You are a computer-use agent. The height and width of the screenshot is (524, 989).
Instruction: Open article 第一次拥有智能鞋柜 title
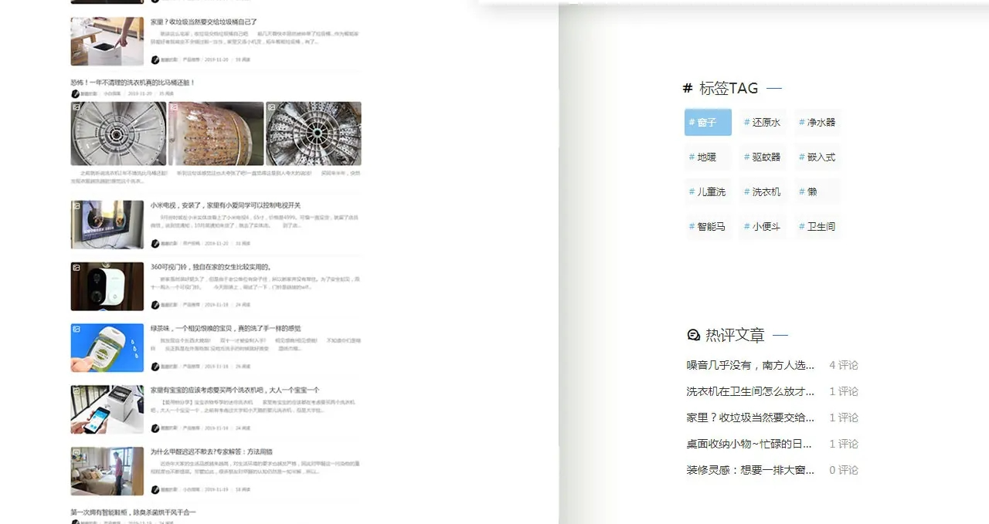pos(133,512)
